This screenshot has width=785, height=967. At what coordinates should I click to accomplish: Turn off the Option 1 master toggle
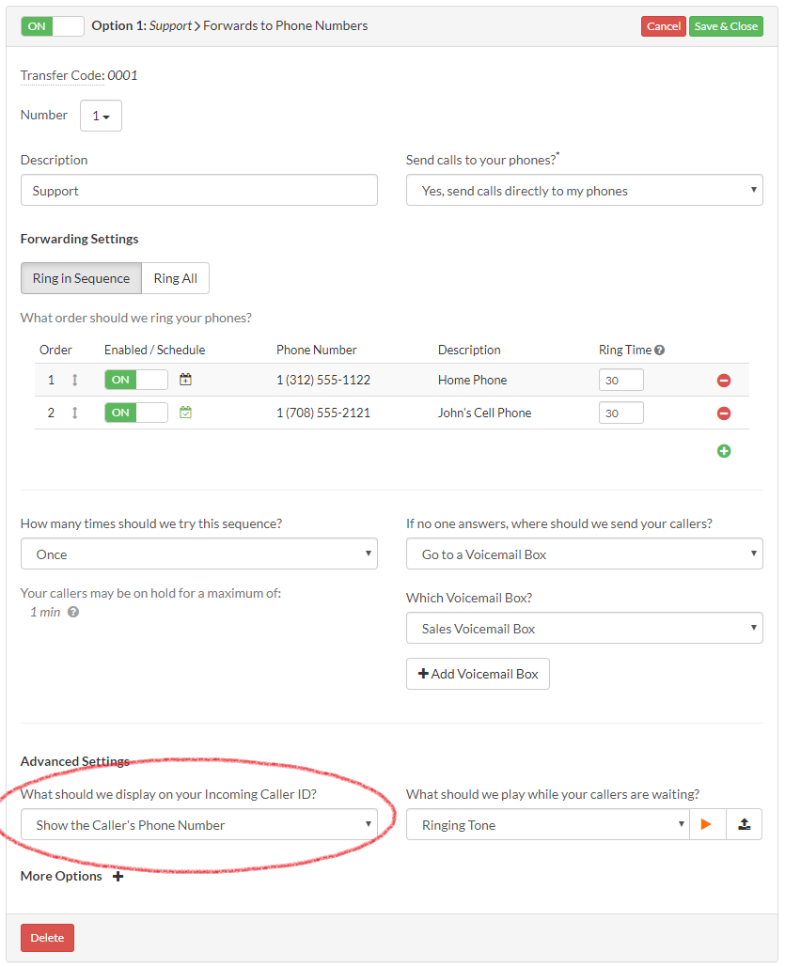(x=52, y=26)
